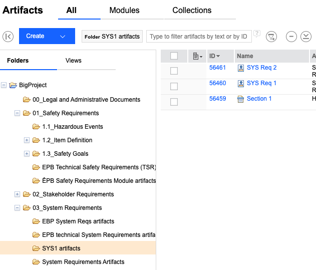This screenshot has height=270, width=316.
Task: Expand the 1.2_Item Definition folder
Action: point(27,140)
